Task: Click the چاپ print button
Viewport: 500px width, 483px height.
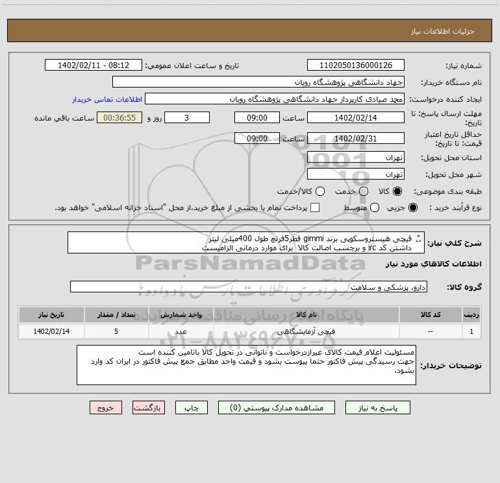Action: [x=192, y=408]
